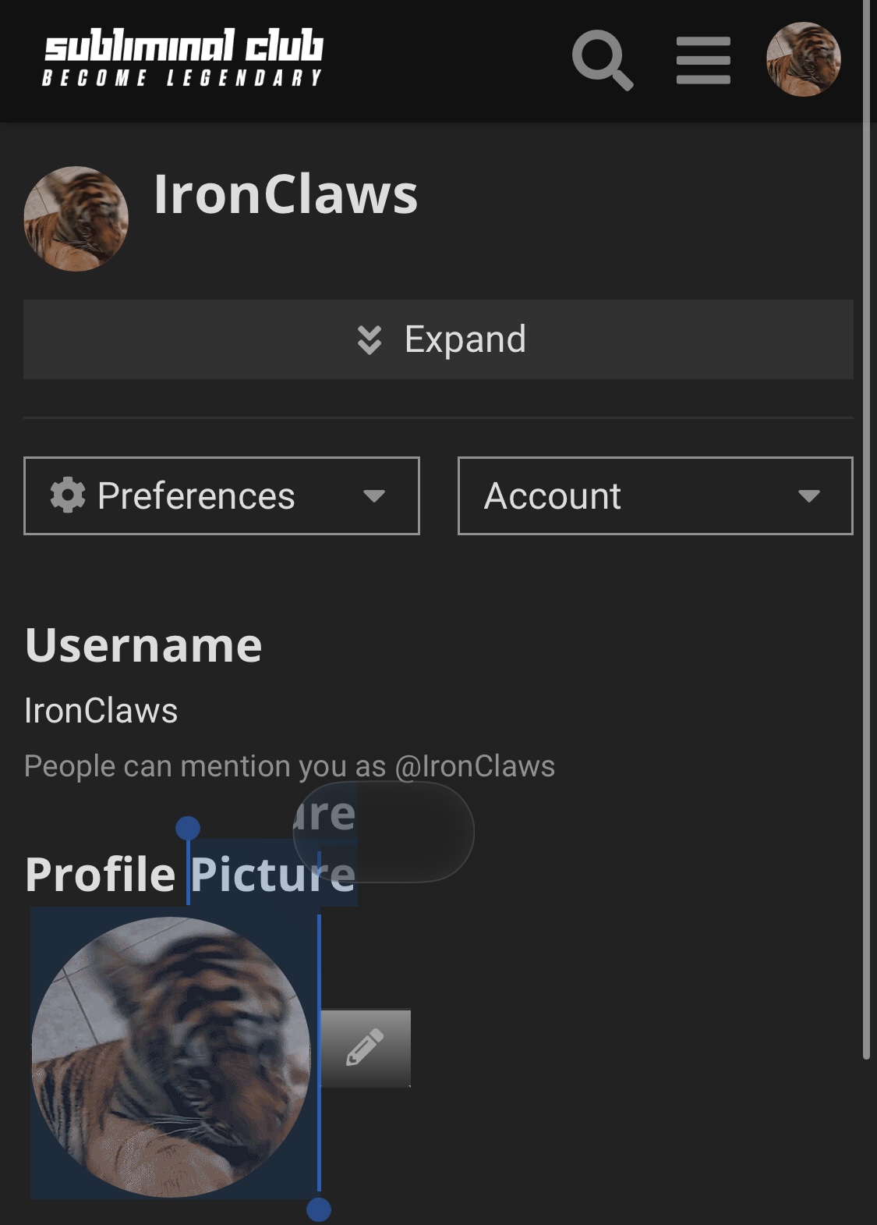The height and width of the screenshot is (1225, 877).
Task: Click the IronClaws username value
Action: 101,711
